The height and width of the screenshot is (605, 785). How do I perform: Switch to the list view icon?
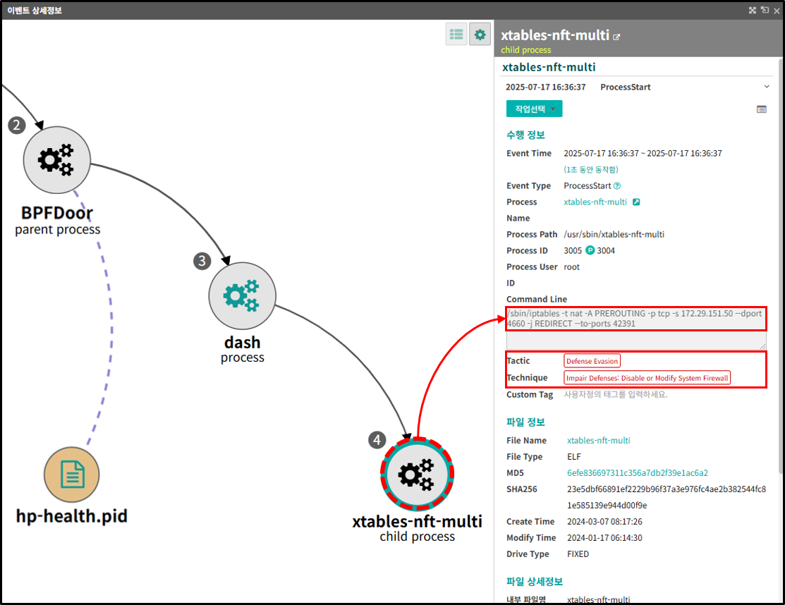coord(456,34)
